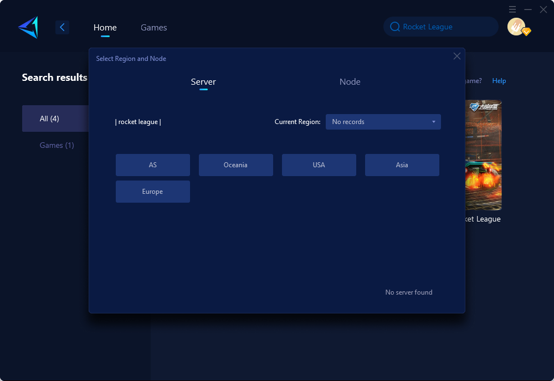Click the '| rocket league |' label
This screenshot has width=554, height=381.
click(138, 122)
